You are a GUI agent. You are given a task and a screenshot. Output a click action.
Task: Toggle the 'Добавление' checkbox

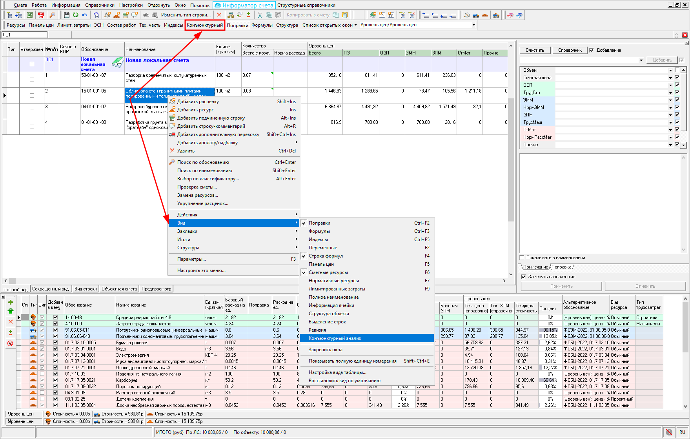(592, 50)
